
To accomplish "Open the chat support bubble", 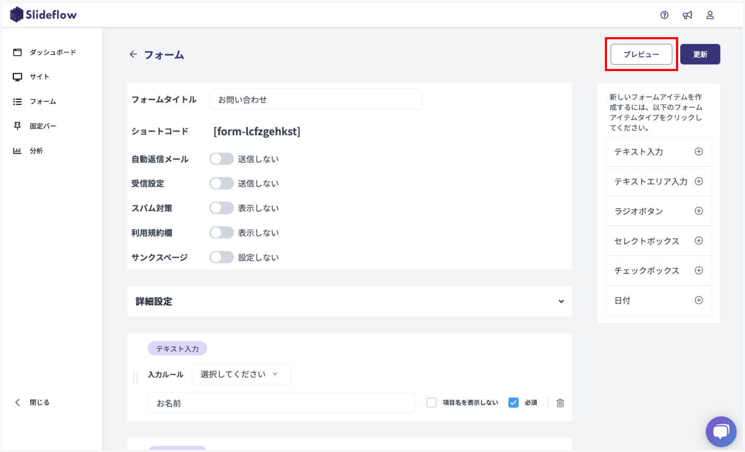I will 721,431.
